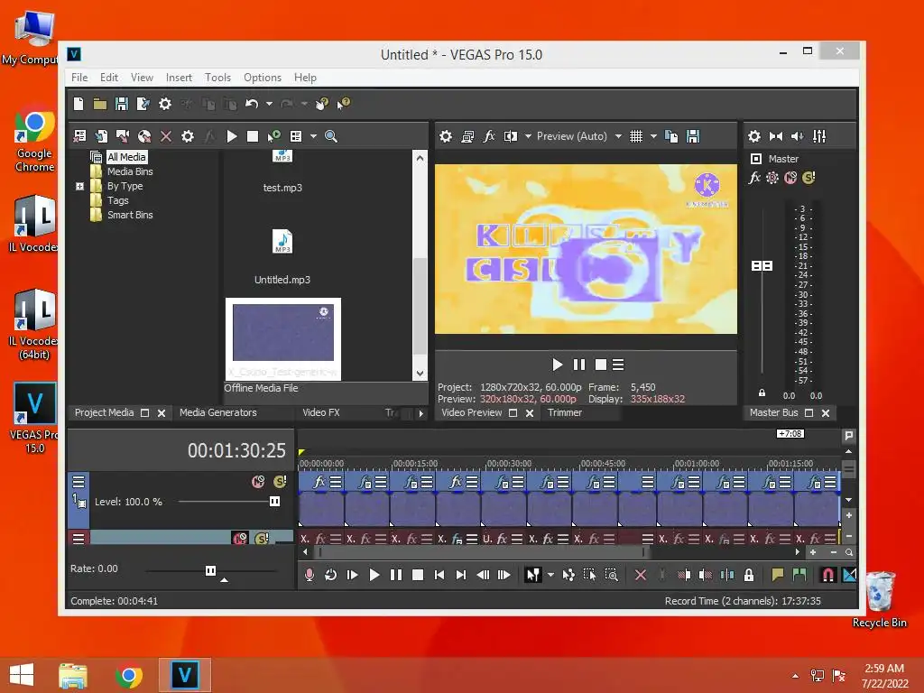
Task: Undo the last action
Action: click(252, 105)
